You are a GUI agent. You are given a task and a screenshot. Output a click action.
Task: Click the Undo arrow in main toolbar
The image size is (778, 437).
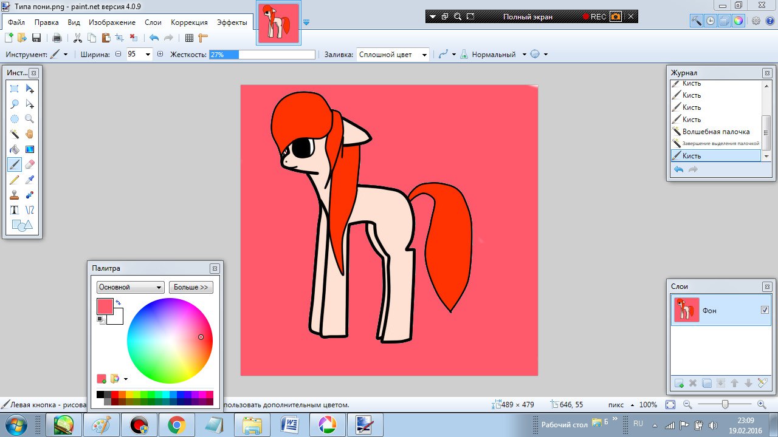tap(154, 38)
